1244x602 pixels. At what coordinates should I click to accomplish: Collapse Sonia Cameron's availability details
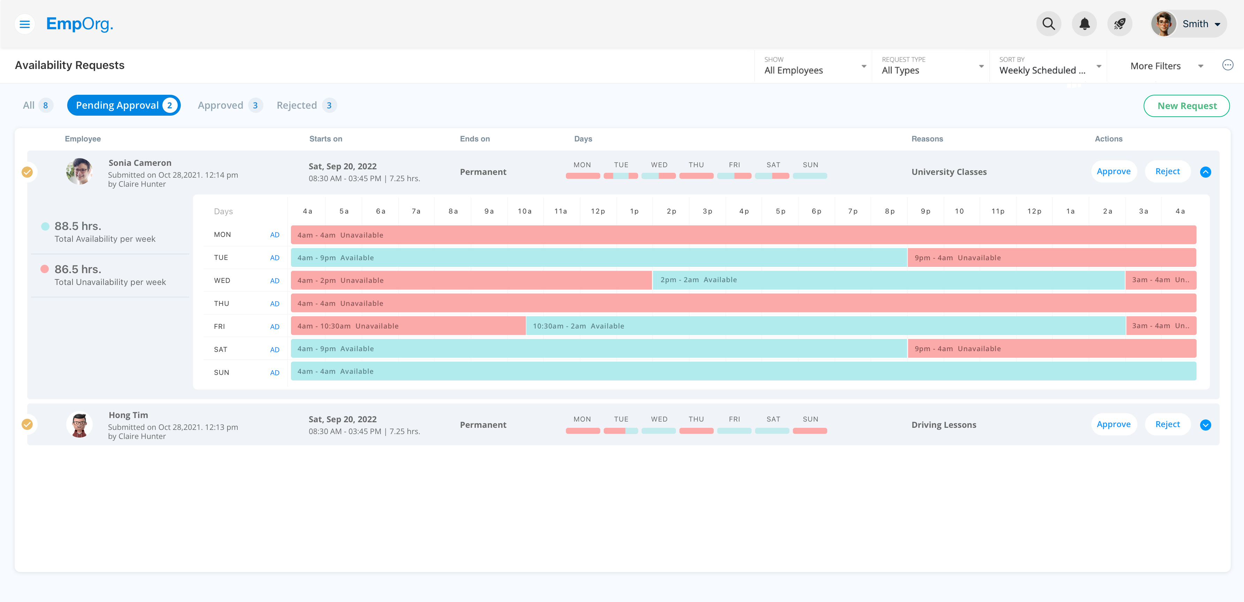(x=1206, y=171)
